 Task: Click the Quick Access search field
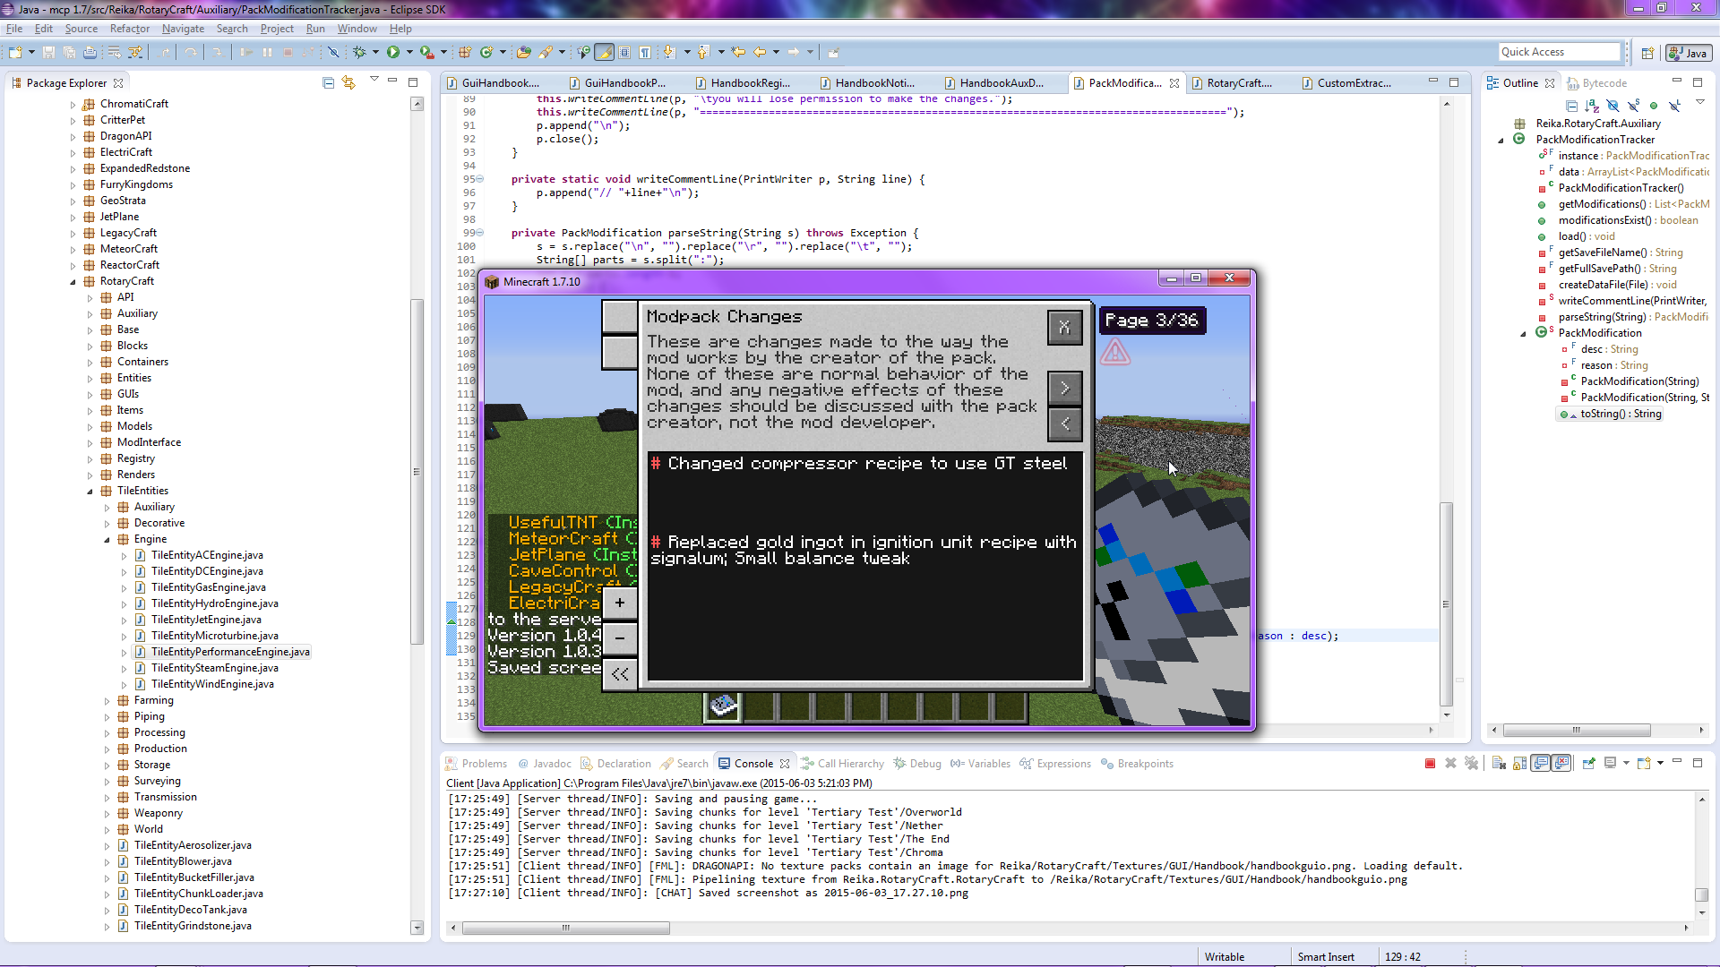coord(1560,52)
